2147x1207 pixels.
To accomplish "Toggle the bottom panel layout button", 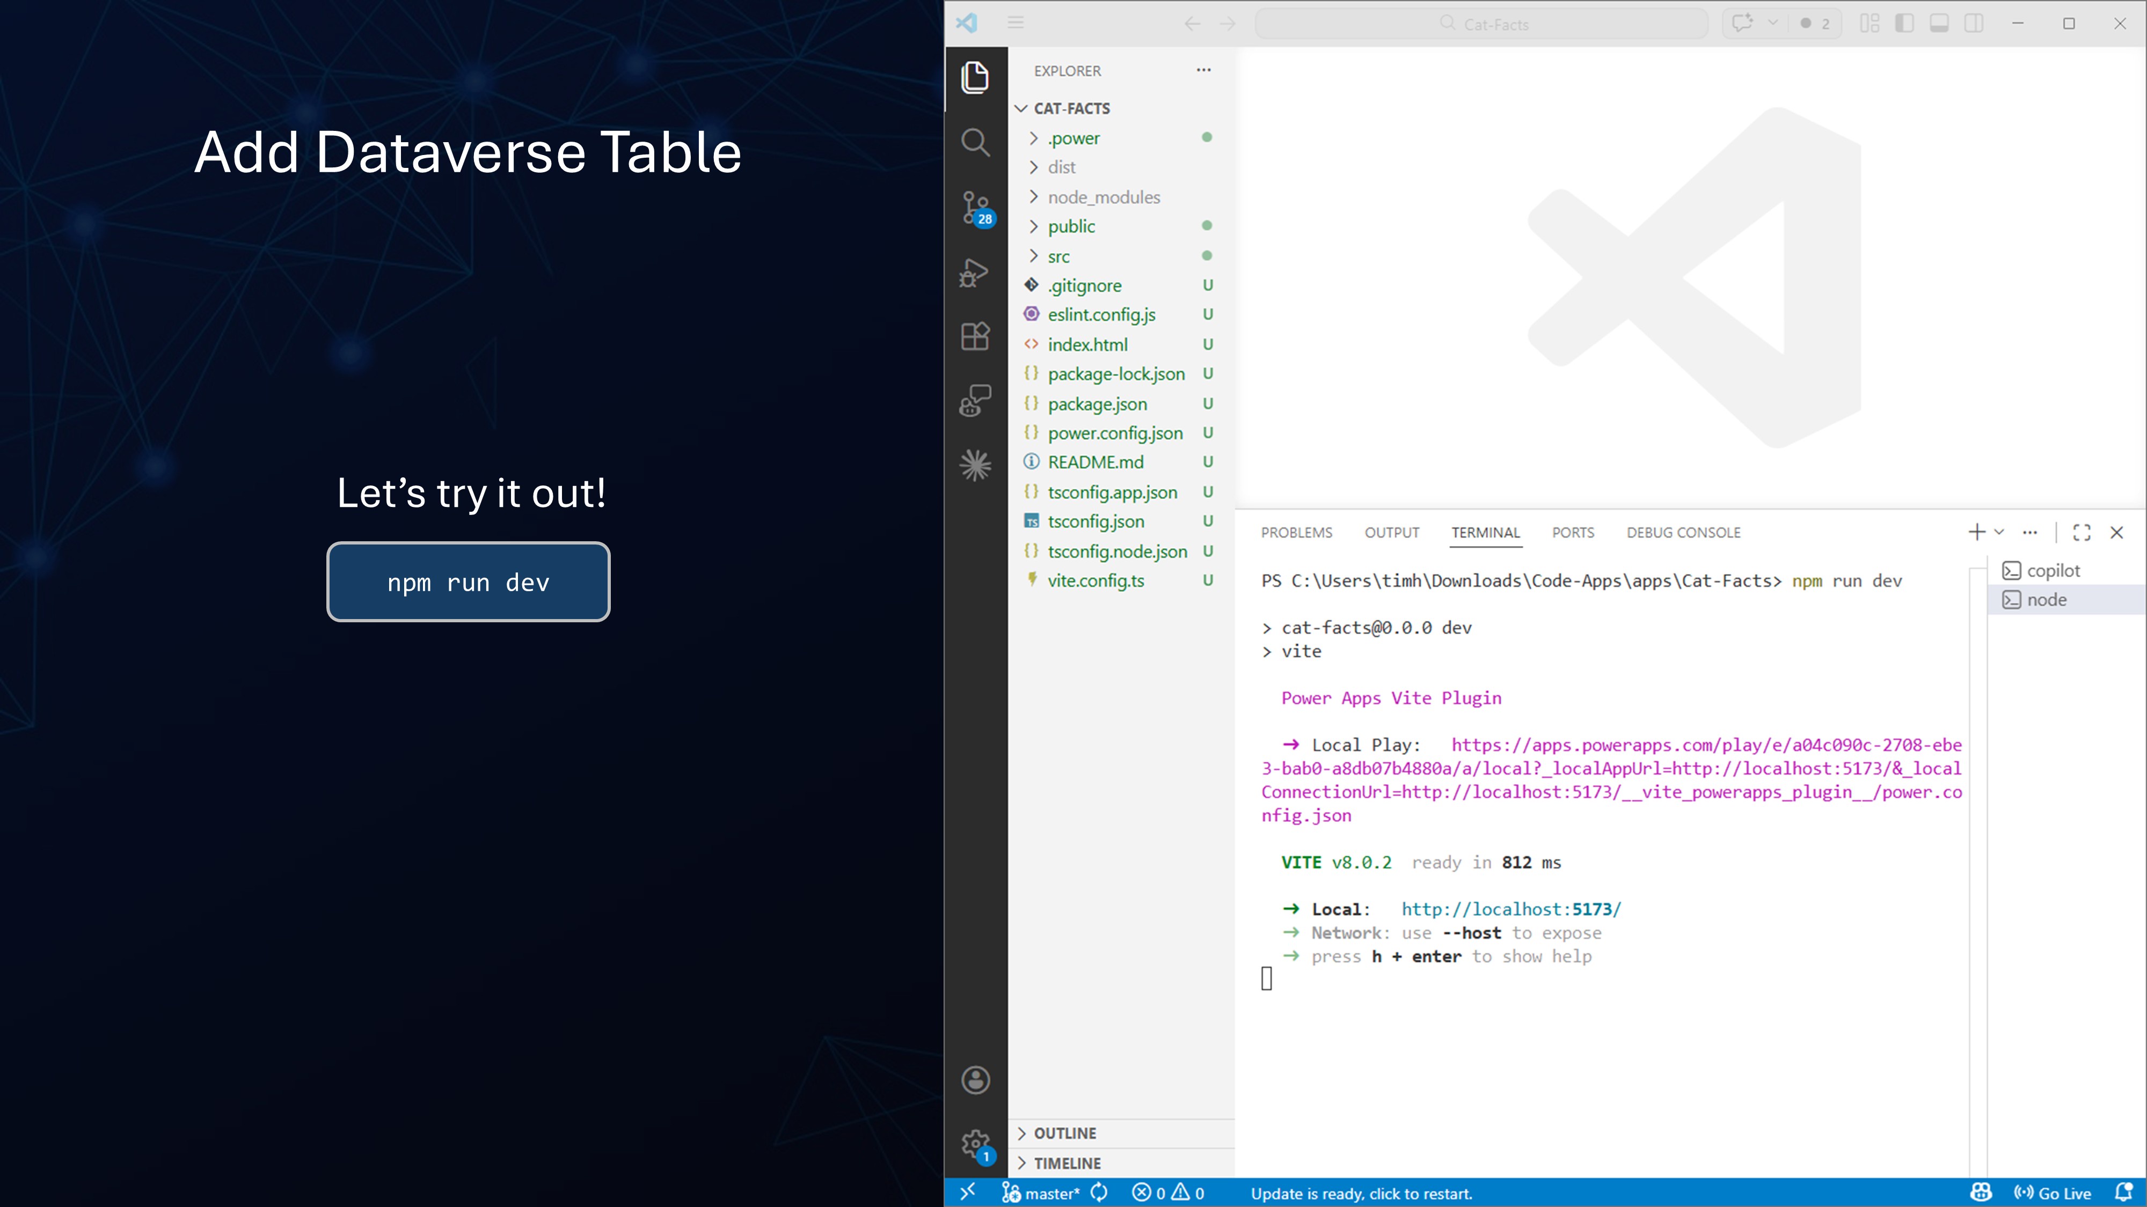I will click(x=1939, y=23).
